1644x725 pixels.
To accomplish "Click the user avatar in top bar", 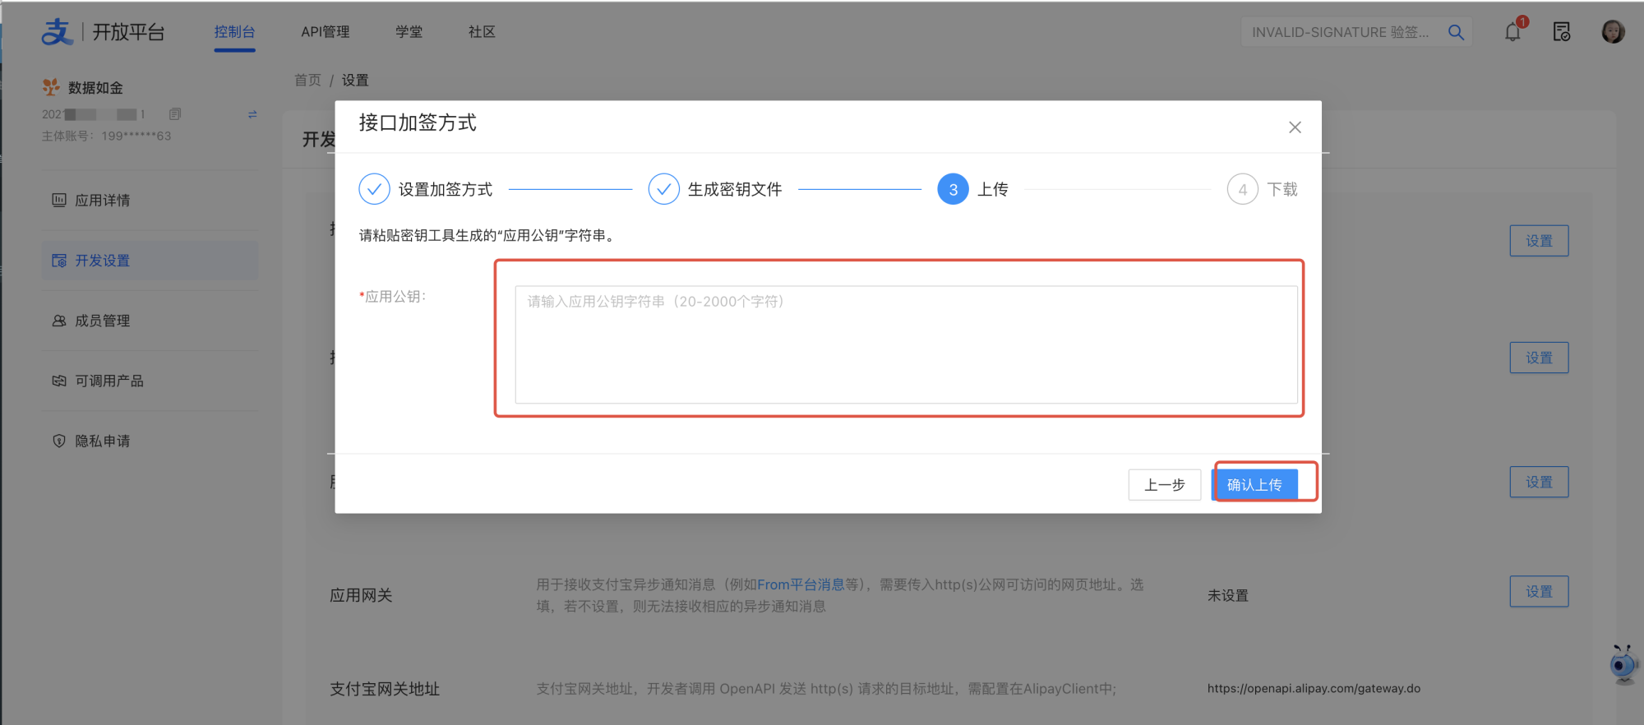I will (x=1613, y=32).
